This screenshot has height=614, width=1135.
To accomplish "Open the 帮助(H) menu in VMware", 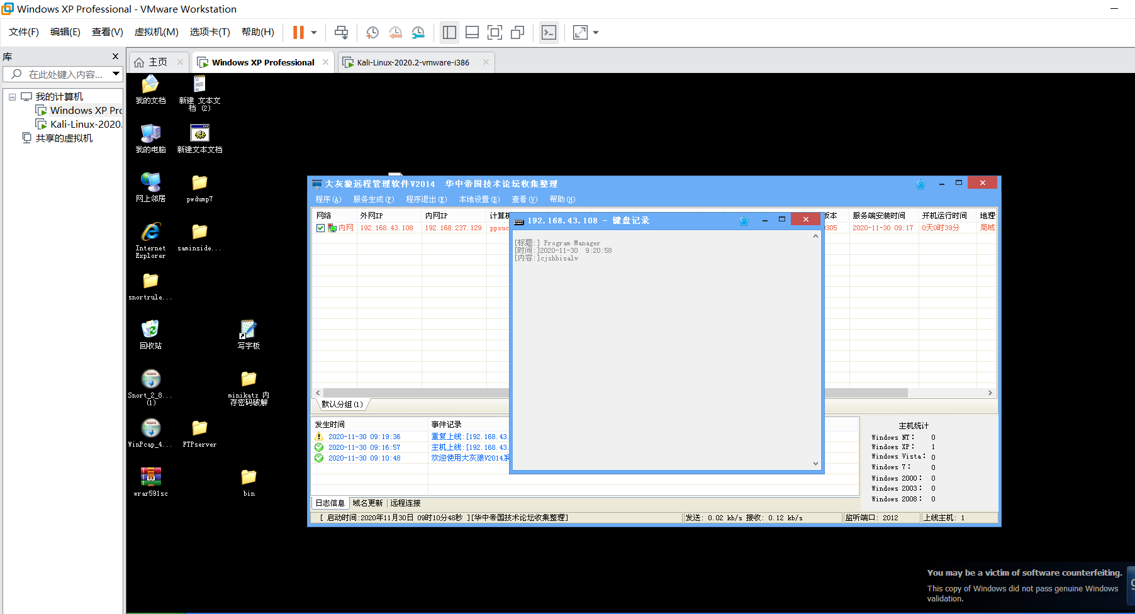I will tap(258, 32).
